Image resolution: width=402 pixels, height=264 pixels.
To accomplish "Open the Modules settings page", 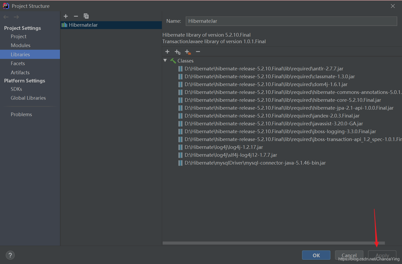I will tap(20, 45).
